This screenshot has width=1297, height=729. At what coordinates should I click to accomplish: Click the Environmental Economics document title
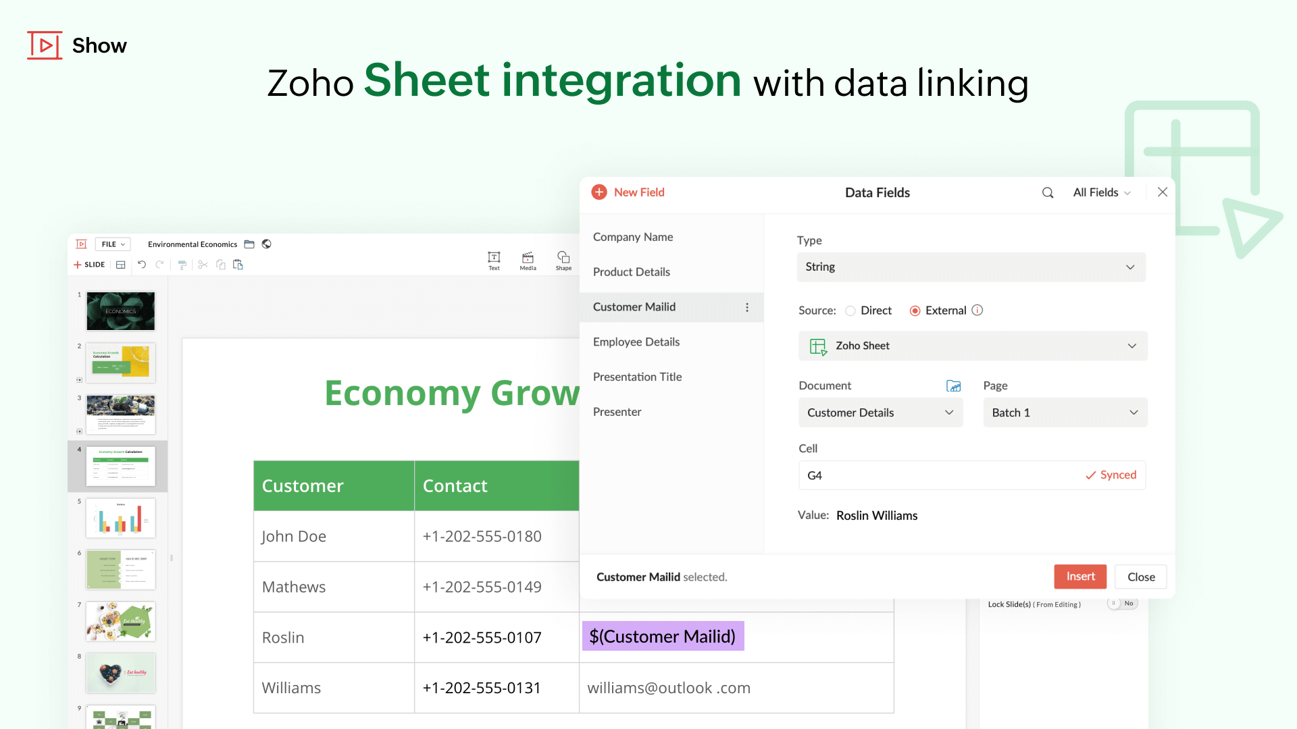(193, 244)
